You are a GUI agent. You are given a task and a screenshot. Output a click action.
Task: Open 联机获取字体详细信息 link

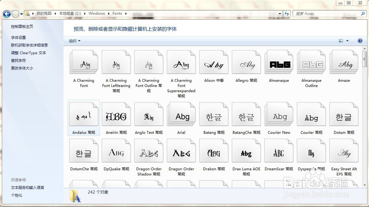[29, 45]
